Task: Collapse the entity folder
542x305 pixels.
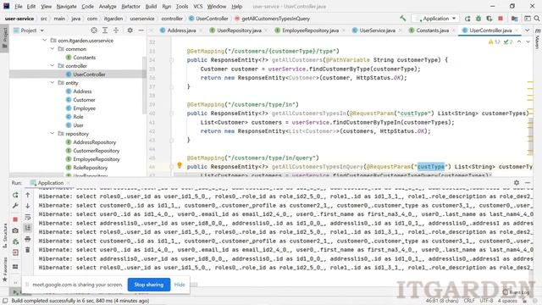Action: point(53,83)
